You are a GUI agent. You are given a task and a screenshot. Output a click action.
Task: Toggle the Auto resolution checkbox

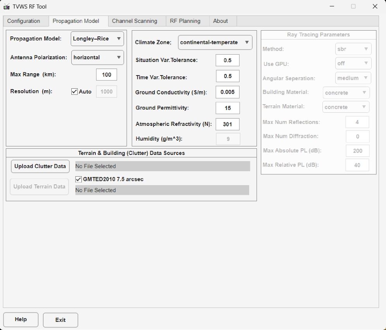click(x=75, y=92)
